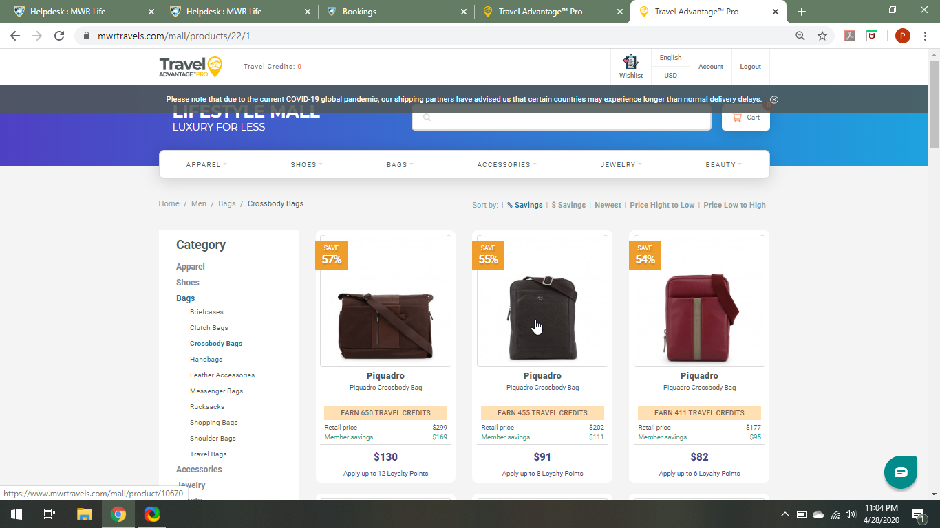Viewport: 940px width, 528px height.
Task: Open the 55% off dark Piquadro bag image
Action: pyautogui.click(x=542, y=301)
